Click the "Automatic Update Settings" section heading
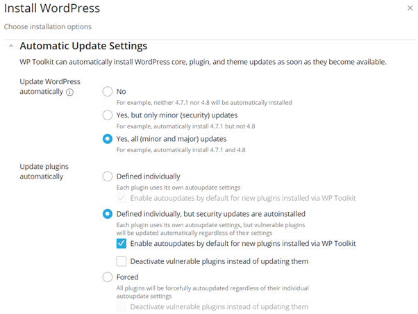 tap(83, 47)
